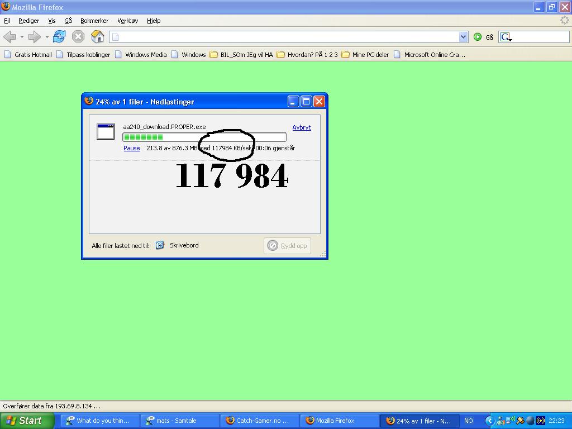Click the system tray clock 22:23
This screenshot has width=572, height=429.
tap(556, 421)
